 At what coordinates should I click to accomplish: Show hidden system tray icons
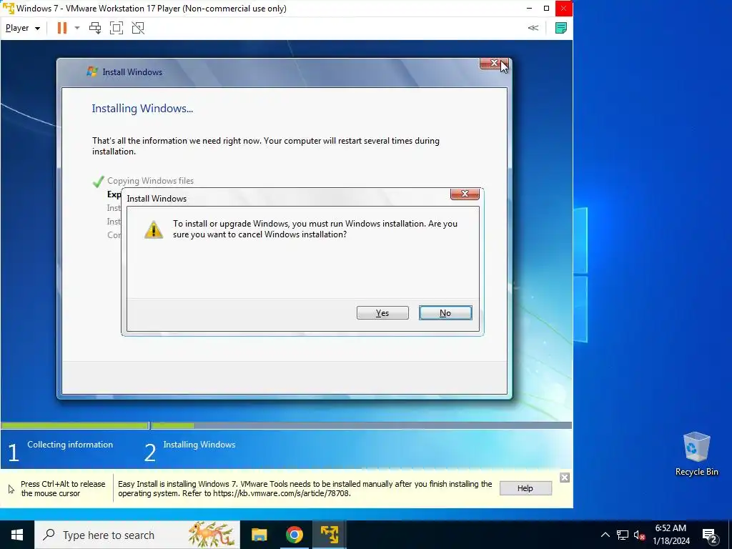click(x=605, y=535)
